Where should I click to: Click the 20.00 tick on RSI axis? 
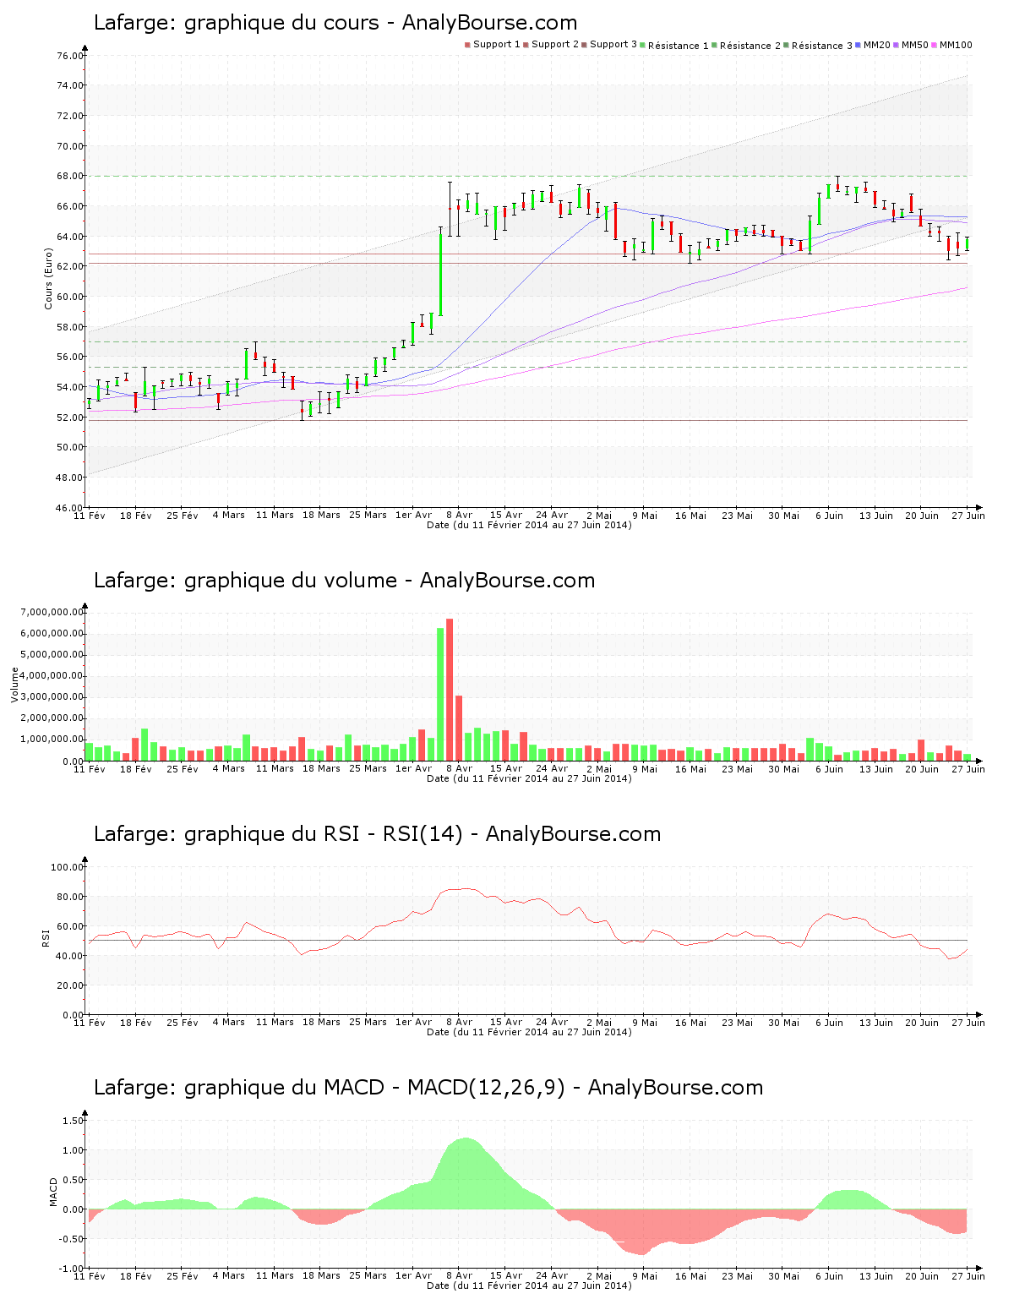[x=69, y=985]
